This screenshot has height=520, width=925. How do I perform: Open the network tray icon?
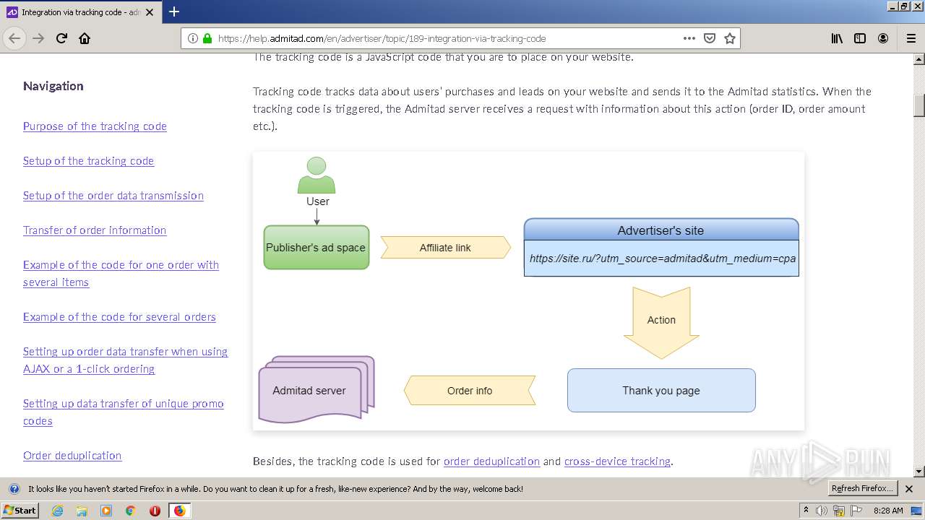[838, 511]
